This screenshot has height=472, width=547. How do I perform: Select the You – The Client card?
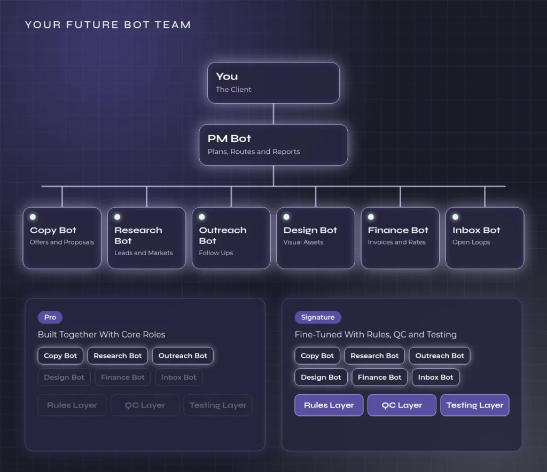273,83
